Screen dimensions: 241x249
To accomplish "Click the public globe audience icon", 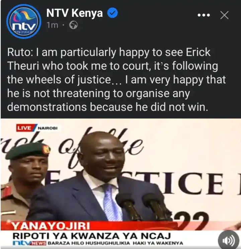I will pos(73,25).
